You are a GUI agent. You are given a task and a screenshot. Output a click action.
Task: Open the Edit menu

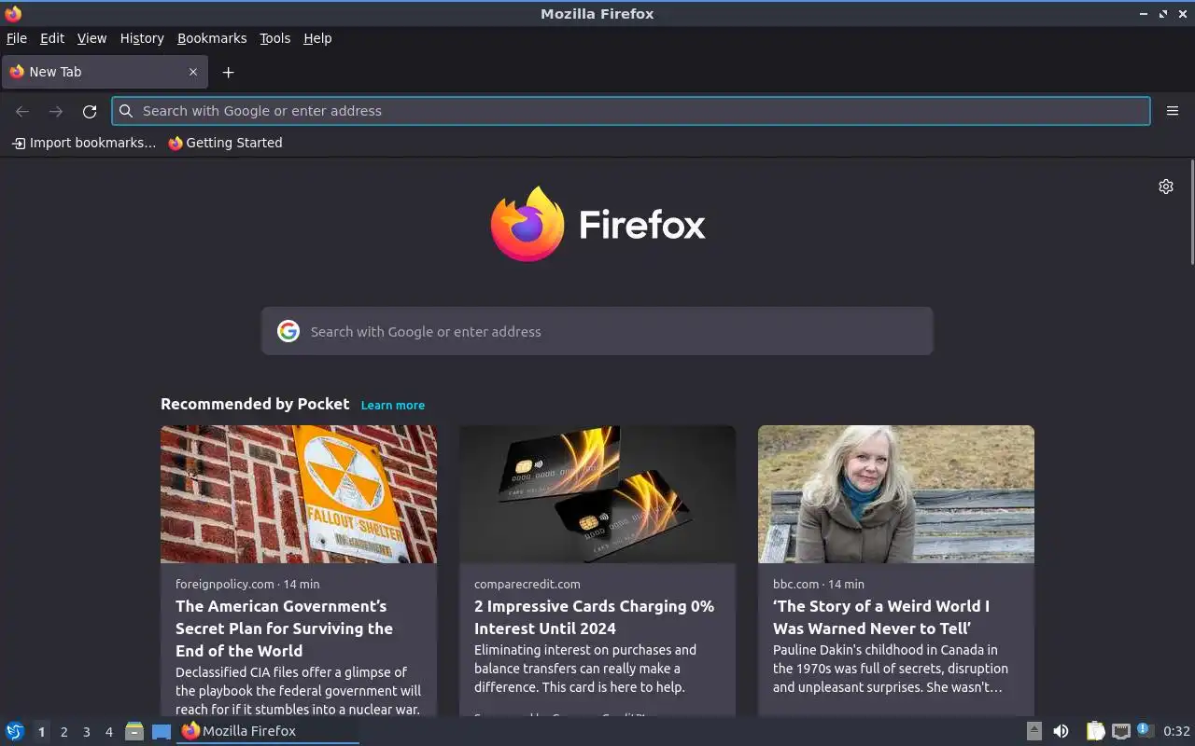point(52,38)
